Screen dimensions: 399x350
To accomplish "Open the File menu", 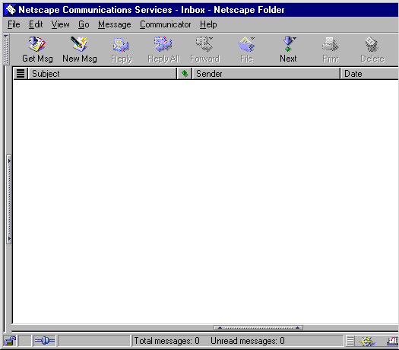I will pyautogui.click(x=14, y=24).
